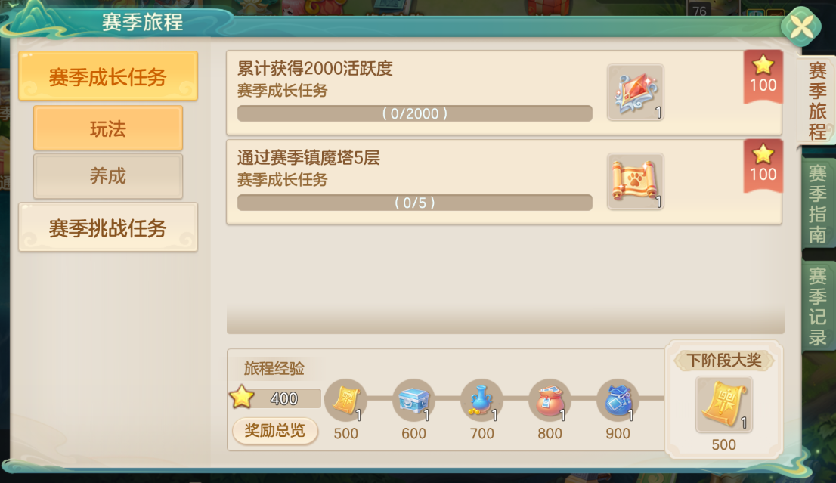
Task: Expand the 赛季成长任务 category
Action: [108, 76]
